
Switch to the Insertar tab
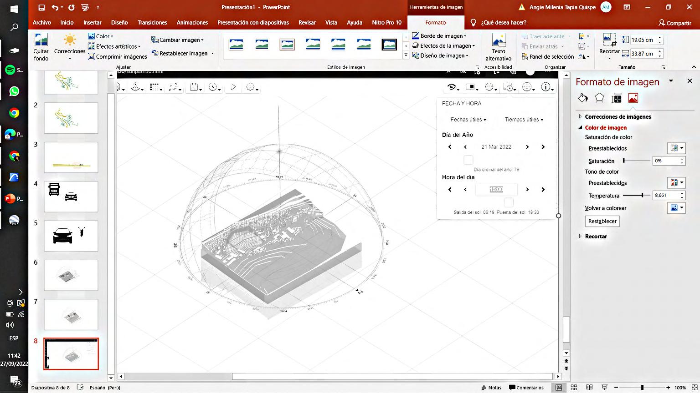point(93,22)
